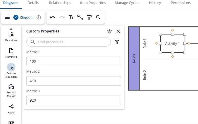The width and height of the screenshot is (198, 124).
Task: Click the Metric 1 value field
Action: [74, 61]
